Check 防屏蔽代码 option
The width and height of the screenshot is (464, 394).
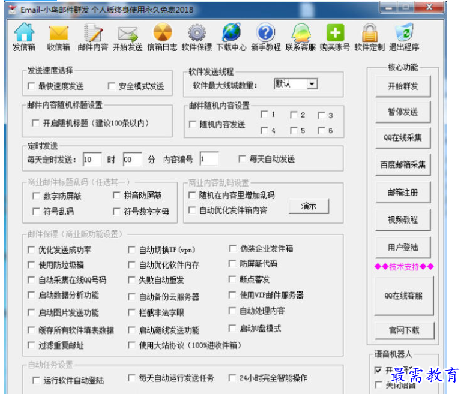pyautogui.click(x=232, y=264)
